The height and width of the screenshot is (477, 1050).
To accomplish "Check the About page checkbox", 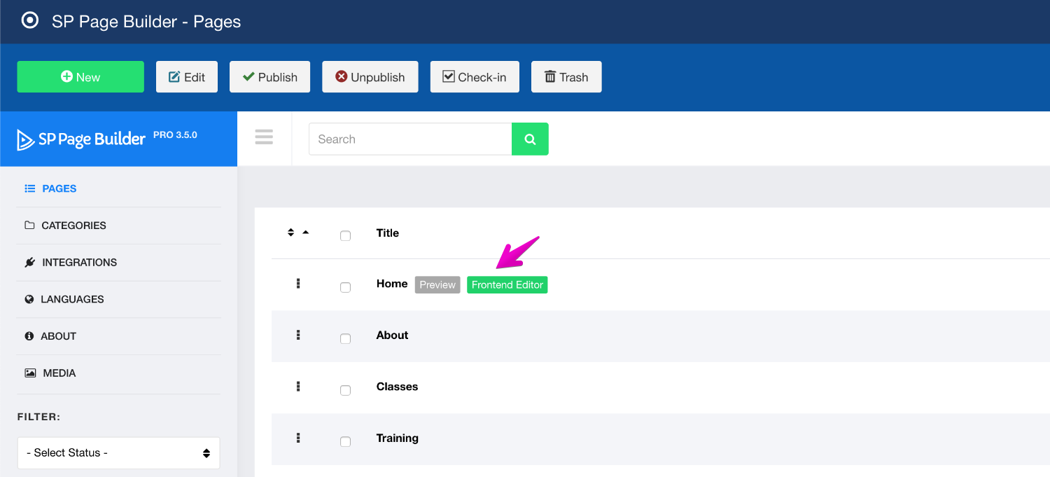I will [345, 339].
